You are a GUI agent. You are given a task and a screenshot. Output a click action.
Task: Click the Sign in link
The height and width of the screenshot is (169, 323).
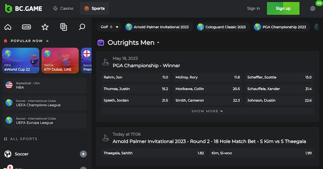point(253,8)
